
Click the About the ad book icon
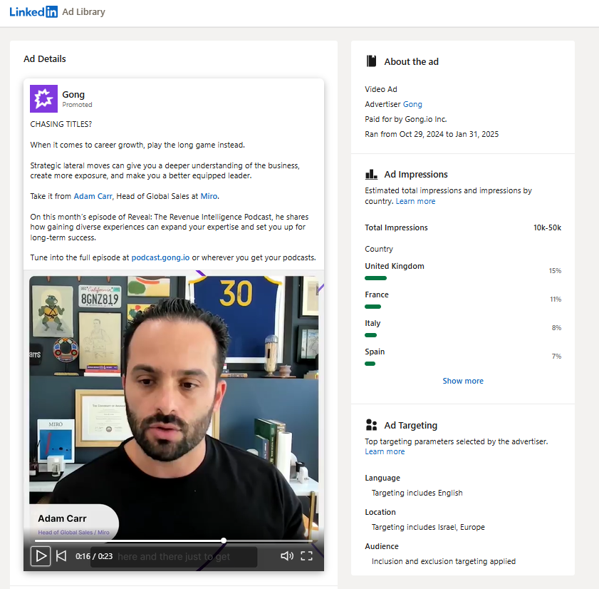click(371, 61)
